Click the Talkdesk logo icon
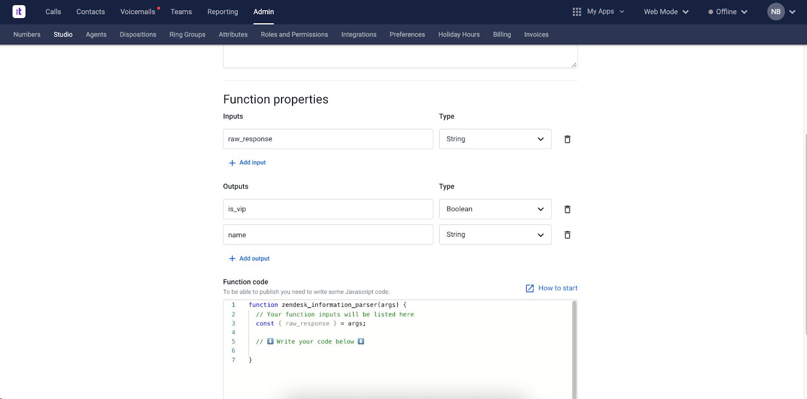The height and width of the screenshot is (399, 807). click(x=19, y=12)
